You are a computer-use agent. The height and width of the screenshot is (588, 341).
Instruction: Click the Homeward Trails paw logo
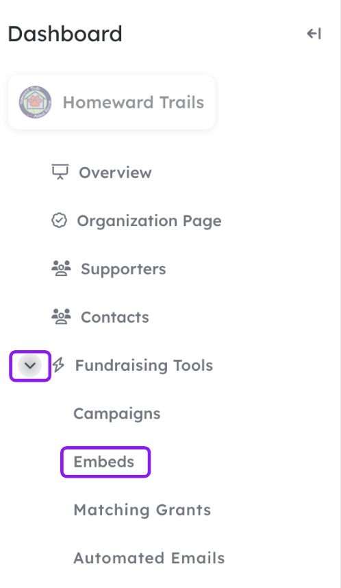35,102
